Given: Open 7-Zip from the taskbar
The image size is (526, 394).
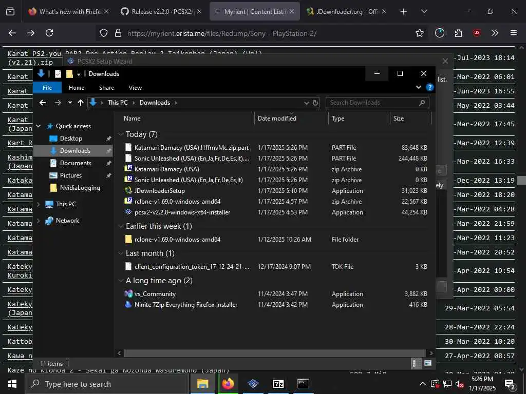Looking at the screenshot, I should coord(278,384).
